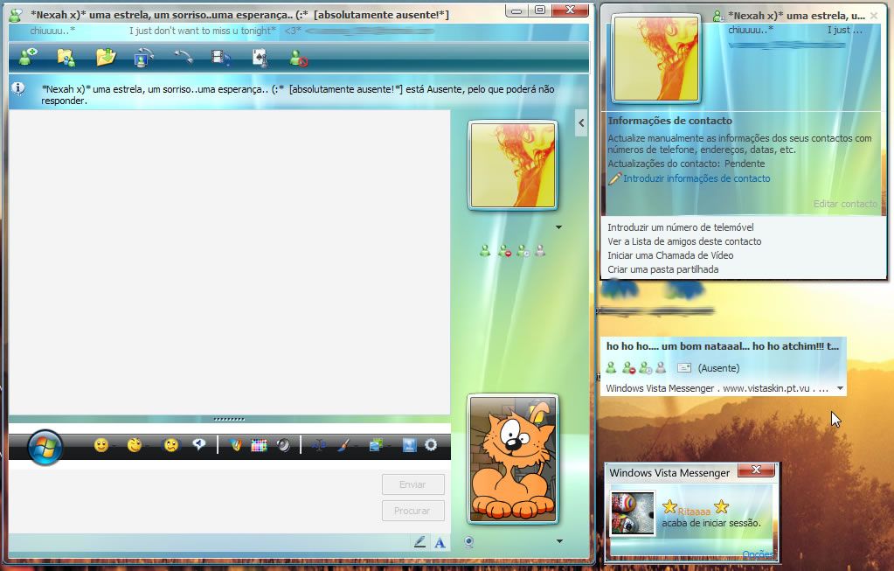Viewport: 894px width, 571px height.
Task: Click Ritaaaa name in sign-in notification
Action: tap(694, 512)
